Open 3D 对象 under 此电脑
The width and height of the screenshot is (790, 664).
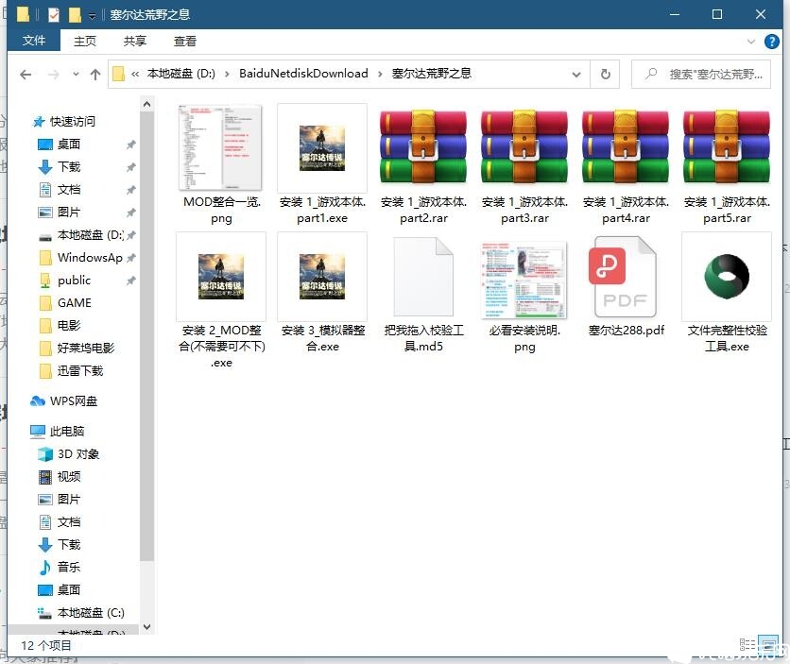[77, 454]
